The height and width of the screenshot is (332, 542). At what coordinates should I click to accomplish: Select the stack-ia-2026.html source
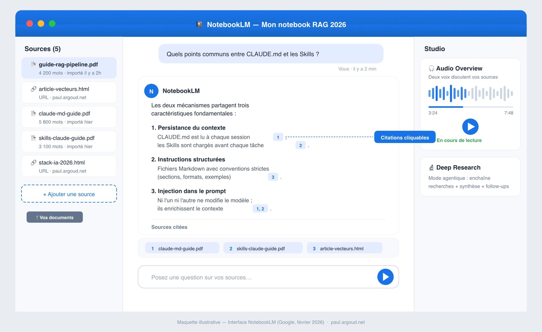click(69, 166)
